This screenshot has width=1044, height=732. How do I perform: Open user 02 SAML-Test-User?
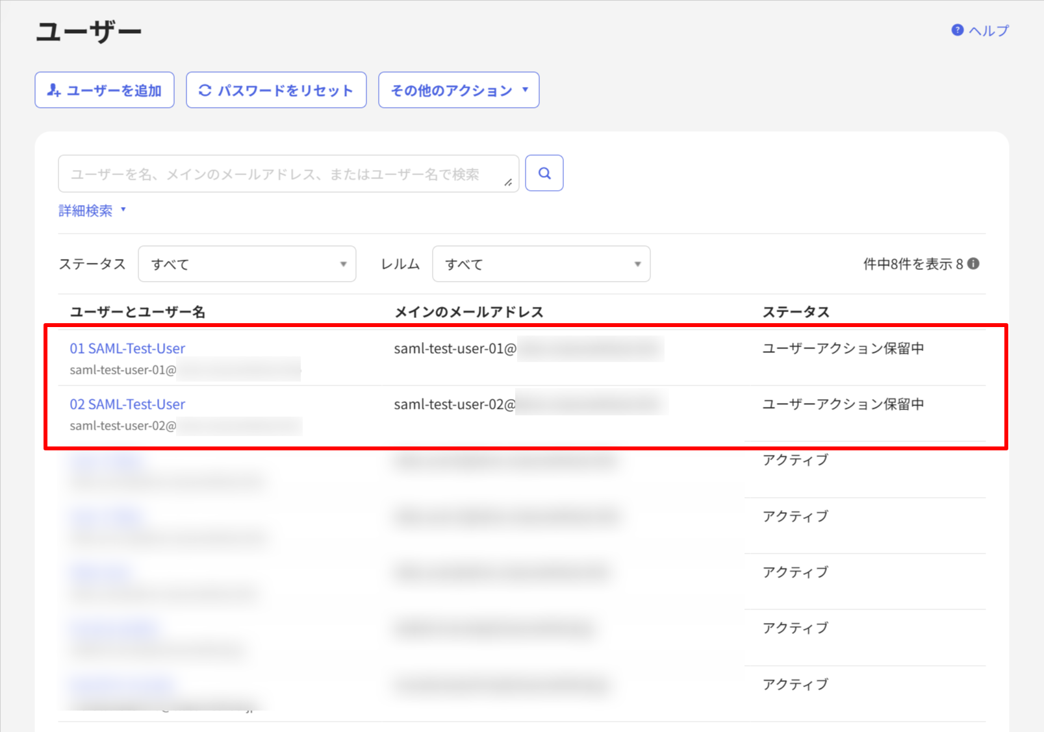pyautogui.click(x=127, y=404)
